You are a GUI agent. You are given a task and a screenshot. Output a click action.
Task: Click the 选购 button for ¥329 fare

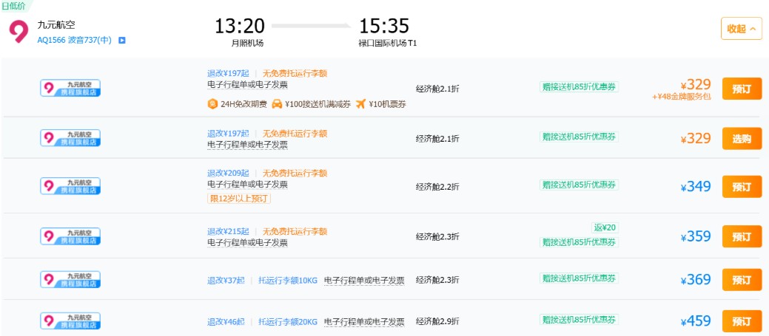742,138
